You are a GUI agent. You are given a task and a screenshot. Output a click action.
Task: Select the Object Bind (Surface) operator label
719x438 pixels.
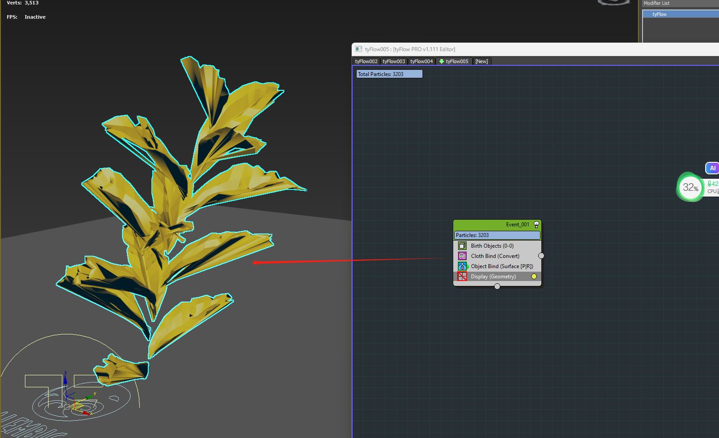502,266
